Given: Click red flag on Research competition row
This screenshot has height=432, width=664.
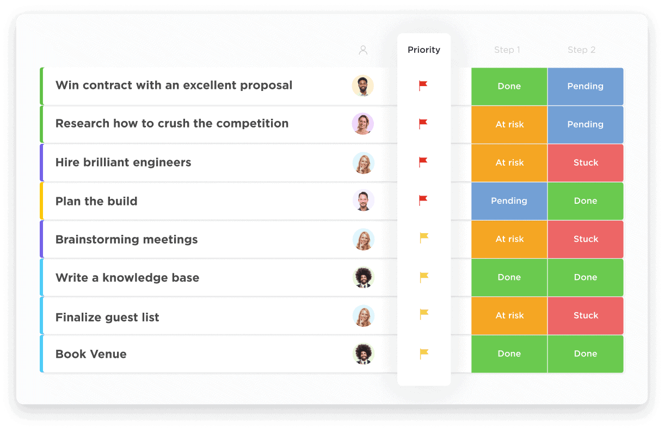Looking at the screenshot, I should tap(423, 124).
